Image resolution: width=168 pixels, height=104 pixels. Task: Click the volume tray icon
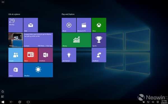(x=153, y=102)
